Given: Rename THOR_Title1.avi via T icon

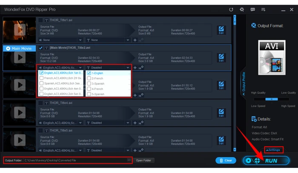Looking at the screenshot, I should pyautogui.click(x=46, y=20).
